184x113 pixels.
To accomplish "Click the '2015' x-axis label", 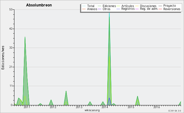I will [131, 107].
